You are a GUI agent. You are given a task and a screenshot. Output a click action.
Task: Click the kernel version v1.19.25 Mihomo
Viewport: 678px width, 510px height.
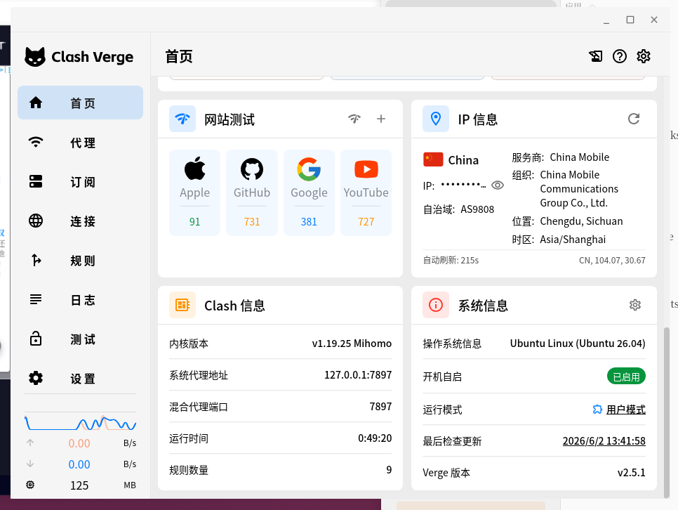click(352, 344)
